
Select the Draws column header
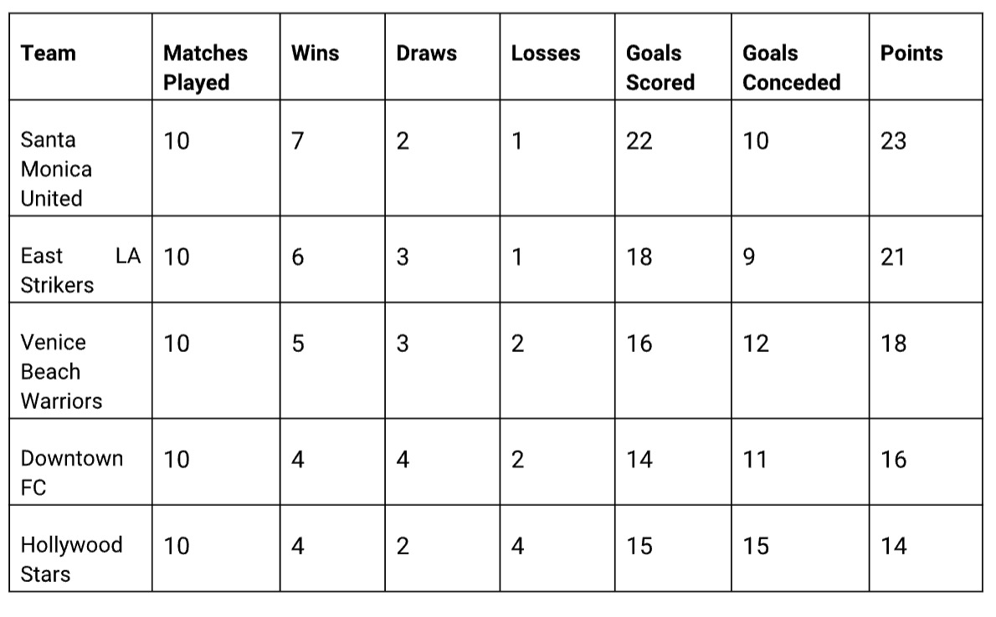[426, 54]
